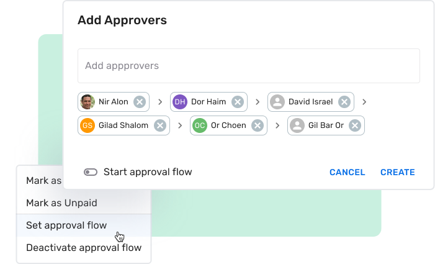Screen dimensions: 435x264
Task: Remove David Israel from approvers
Action: [x=344, y=102]
